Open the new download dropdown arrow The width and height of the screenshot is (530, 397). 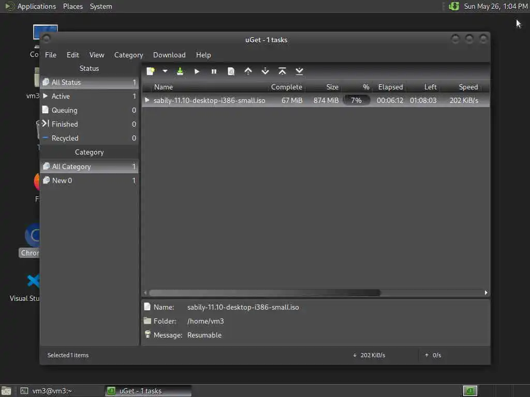pos(165,71)
